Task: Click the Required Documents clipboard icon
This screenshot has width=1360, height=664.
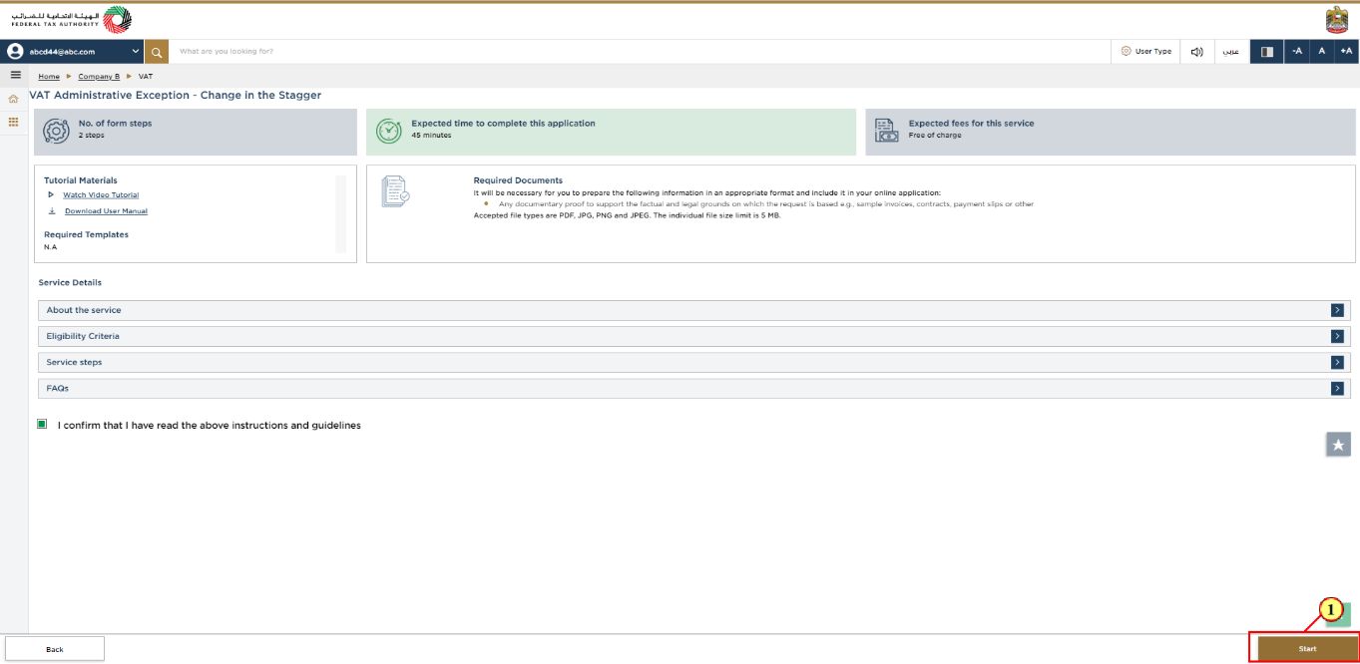Action: (x=395, y=191)
